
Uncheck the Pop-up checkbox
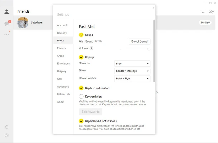coord(81,57)
